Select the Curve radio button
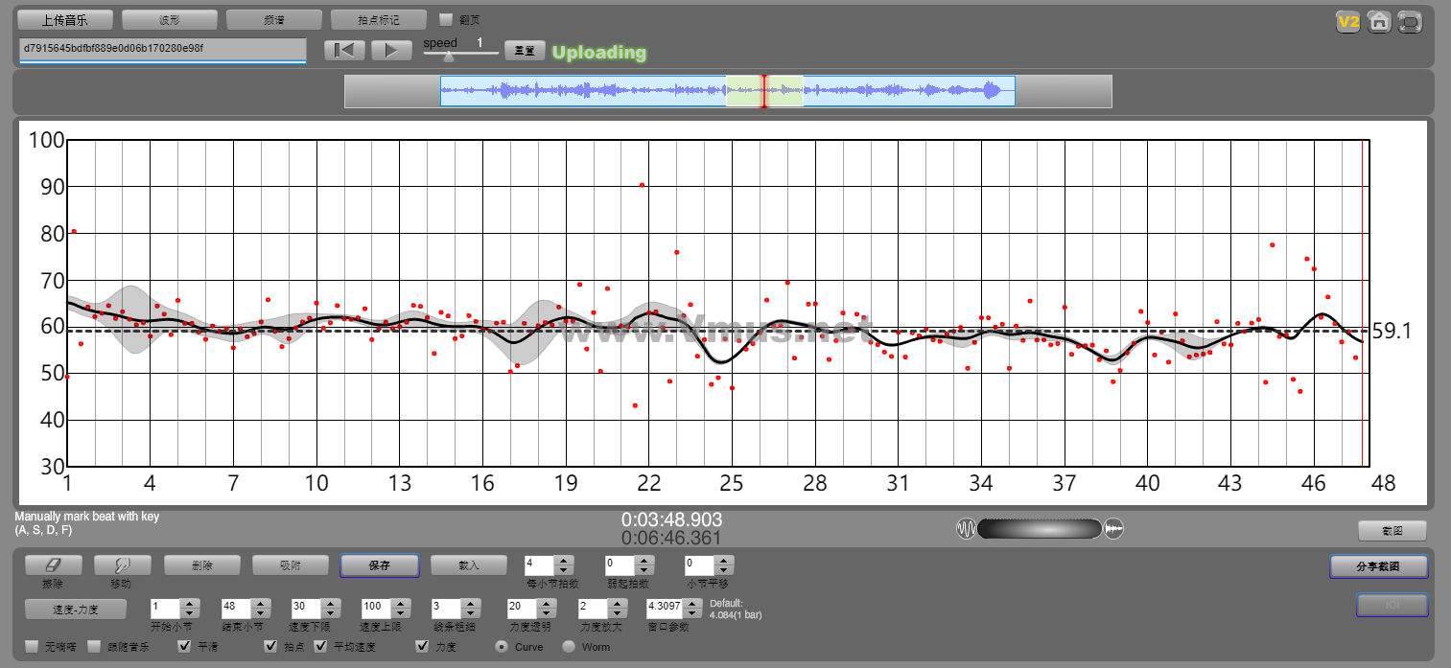 coord(502,647)
